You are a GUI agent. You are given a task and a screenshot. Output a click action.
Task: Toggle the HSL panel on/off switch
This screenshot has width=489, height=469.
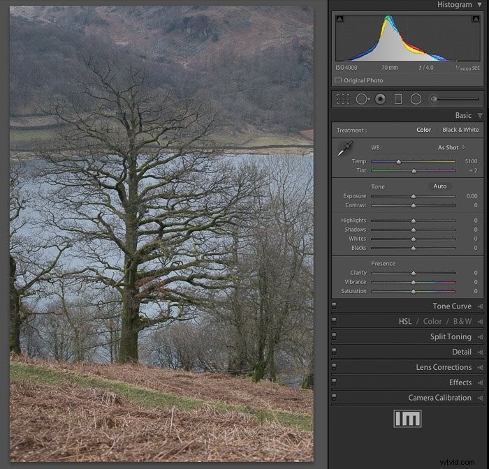[334, 321]
